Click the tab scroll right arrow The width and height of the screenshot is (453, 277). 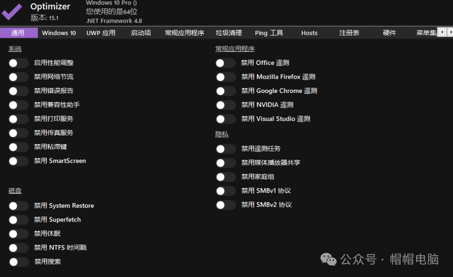point(450,32)
